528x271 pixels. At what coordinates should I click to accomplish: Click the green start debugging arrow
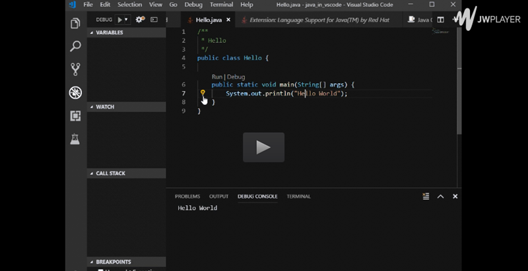point(119,20)
